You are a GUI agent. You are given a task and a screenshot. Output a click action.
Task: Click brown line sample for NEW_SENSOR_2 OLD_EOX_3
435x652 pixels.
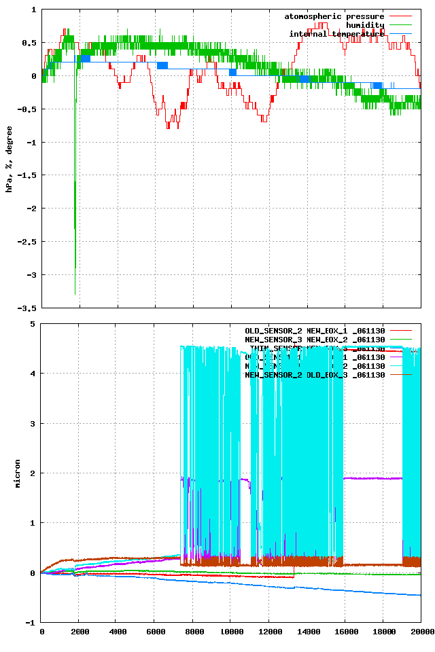[x=401, y=375]
